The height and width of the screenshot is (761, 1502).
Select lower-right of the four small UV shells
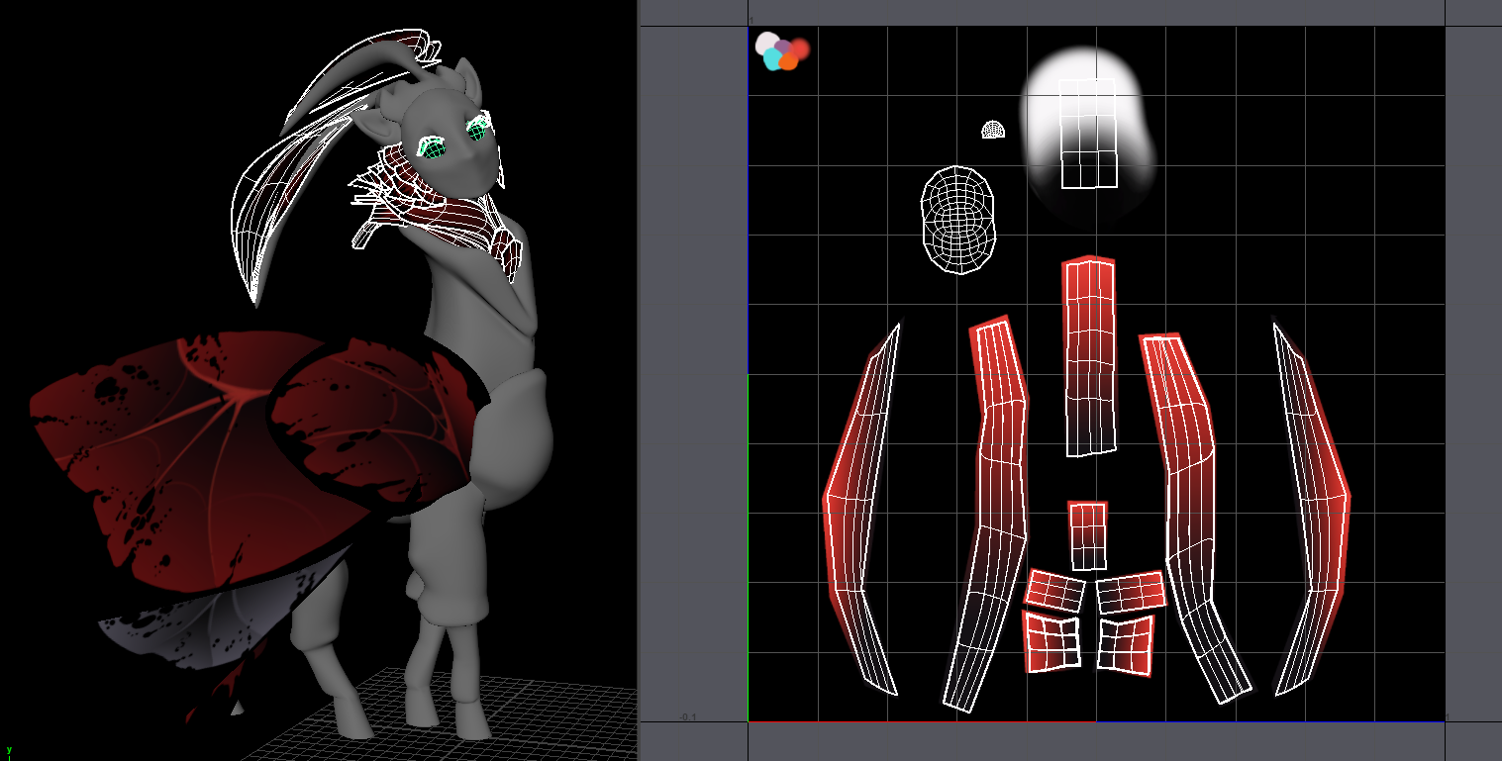[1127, 645]
